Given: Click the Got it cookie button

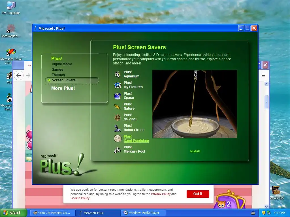Looking at the screenshot, I should click(x=198, y=194).
